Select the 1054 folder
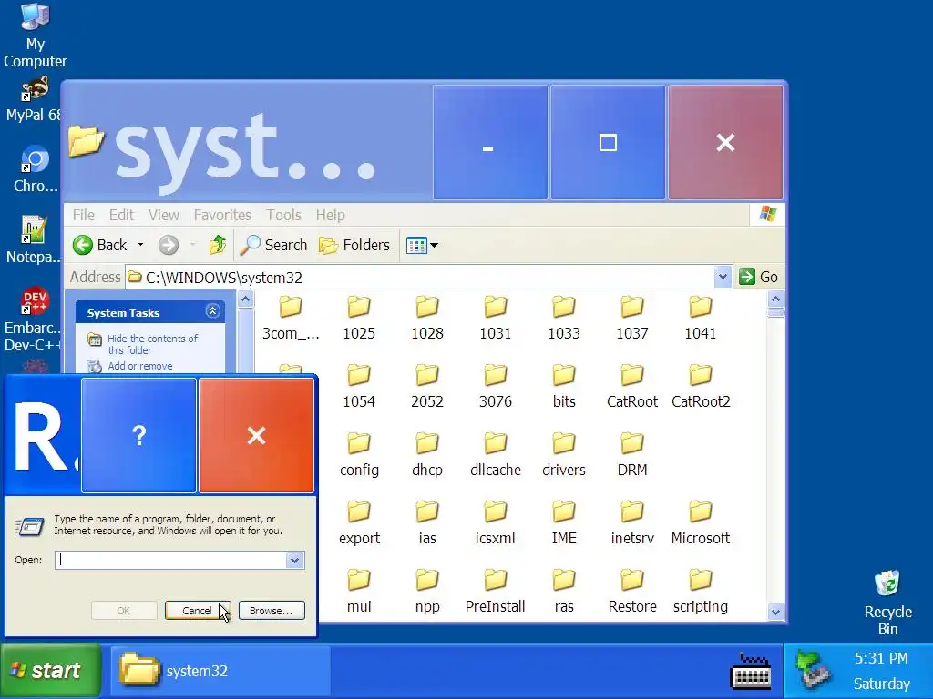933x699 pixels. pyautogui.click(x=359, y=387)
